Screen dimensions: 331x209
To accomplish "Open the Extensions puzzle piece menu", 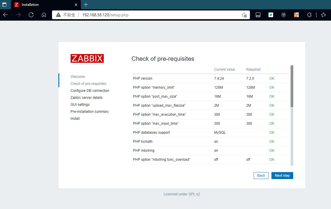I will (309, 15).
